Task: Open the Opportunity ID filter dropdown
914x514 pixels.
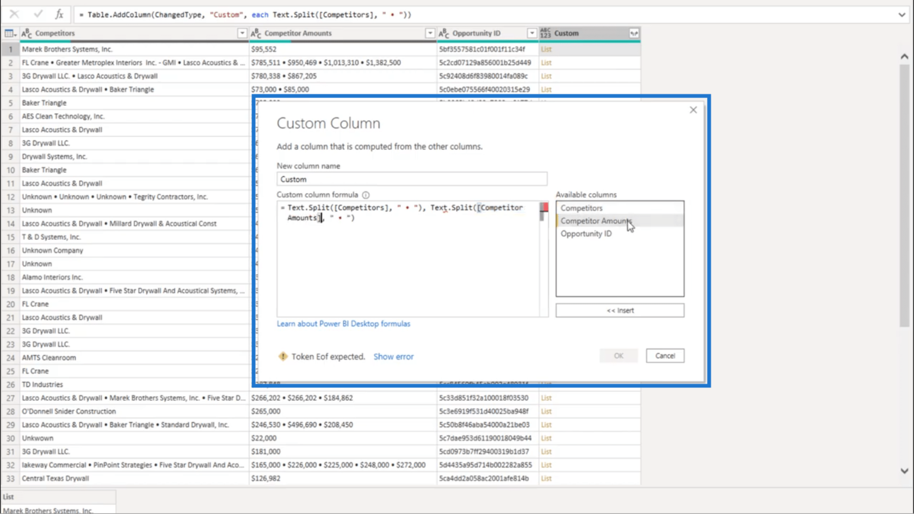Action: pyautogui.click(x=532, y=33)
